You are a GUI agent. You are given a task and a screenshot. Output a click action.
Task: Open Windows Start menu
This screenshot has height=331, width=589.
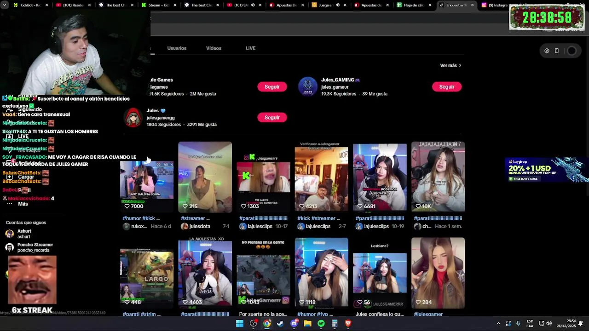[x=240, y=324]
